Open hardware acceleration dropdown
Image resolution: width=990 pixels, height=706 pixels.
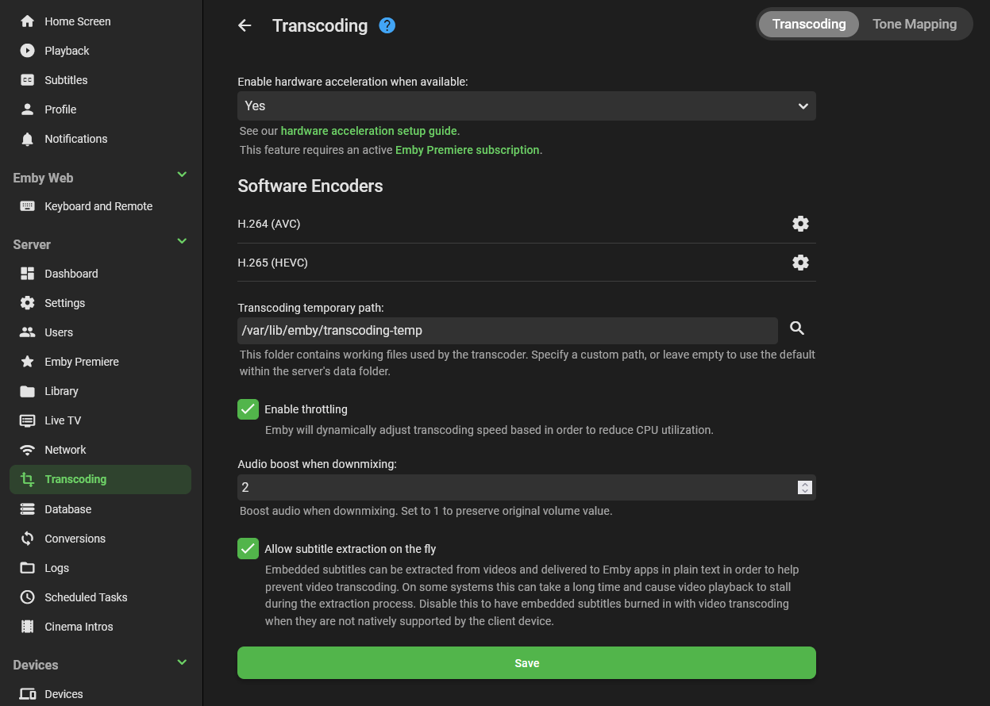tap(526, 106)
